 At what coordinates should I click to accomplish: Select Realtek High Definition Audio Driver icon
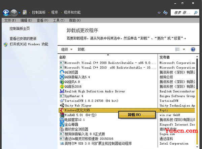(62, 91)
